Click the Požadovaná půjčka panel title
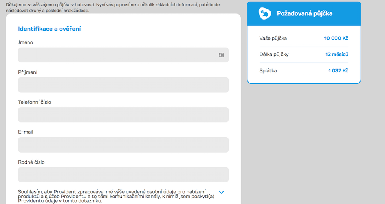The height and width of the screenshot is (204, 385). pyautogui.click(x=305, y=13)
